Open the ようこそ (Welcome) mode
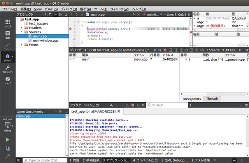 click(x=8, y=23)
